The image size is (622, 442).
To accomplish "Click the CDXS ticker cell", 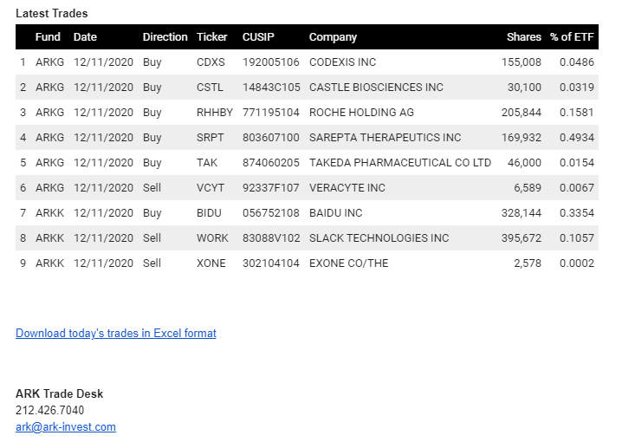I will [211, 62].
